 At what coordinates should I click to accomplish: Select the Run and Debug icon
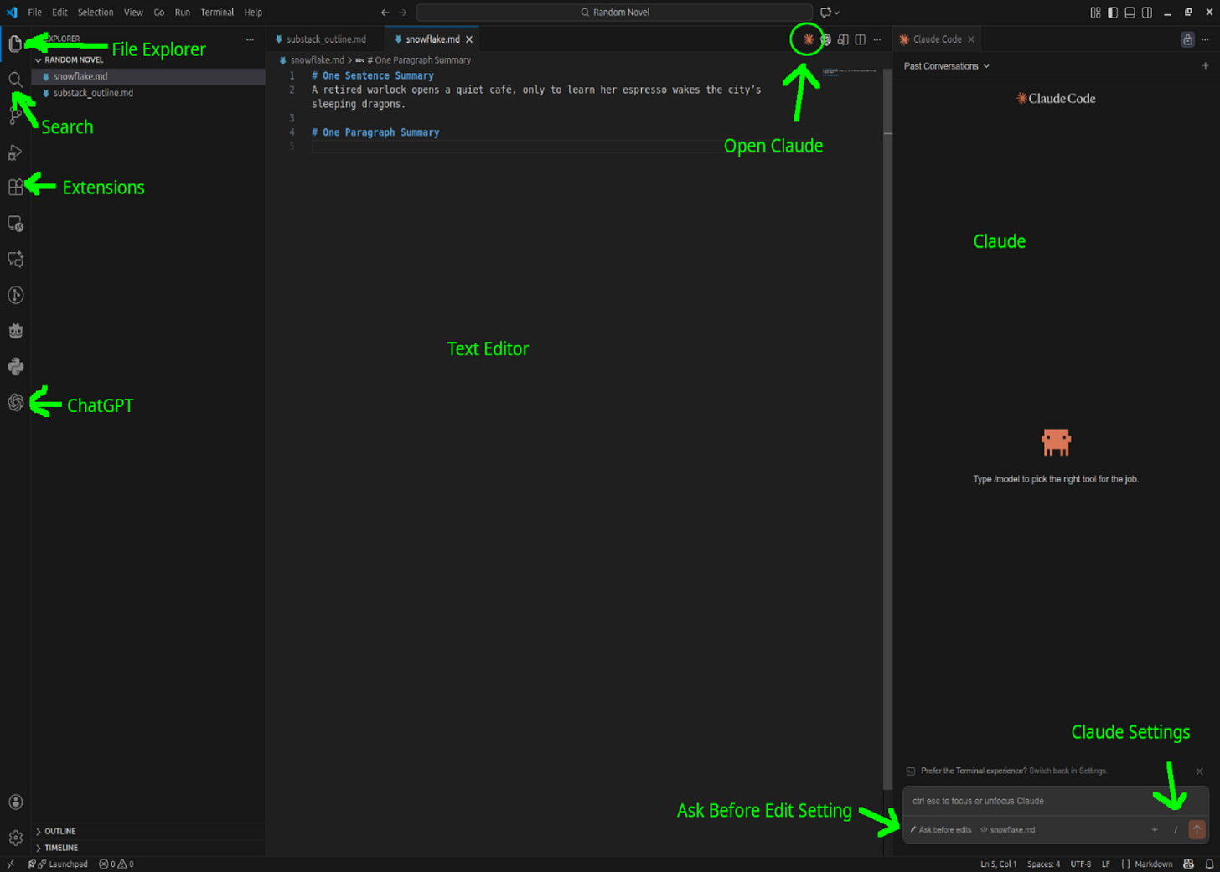coord(15,152)
